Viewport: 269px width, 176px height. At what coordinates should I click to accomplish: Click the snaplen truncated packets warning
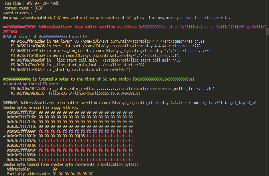[116, 18]
